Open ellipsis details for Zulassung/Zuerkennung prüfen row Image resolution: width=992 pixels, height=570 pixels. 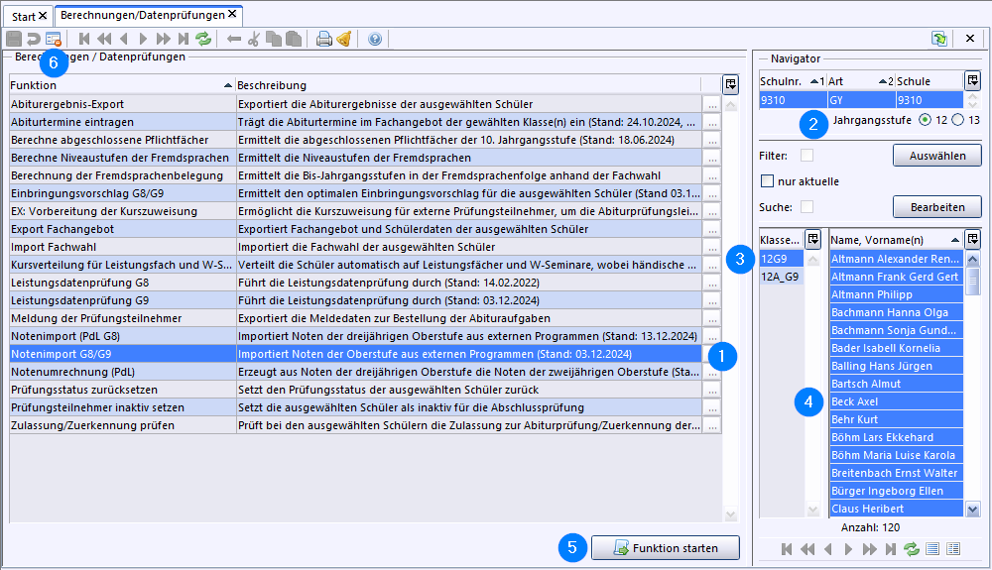tap(712, 426)
